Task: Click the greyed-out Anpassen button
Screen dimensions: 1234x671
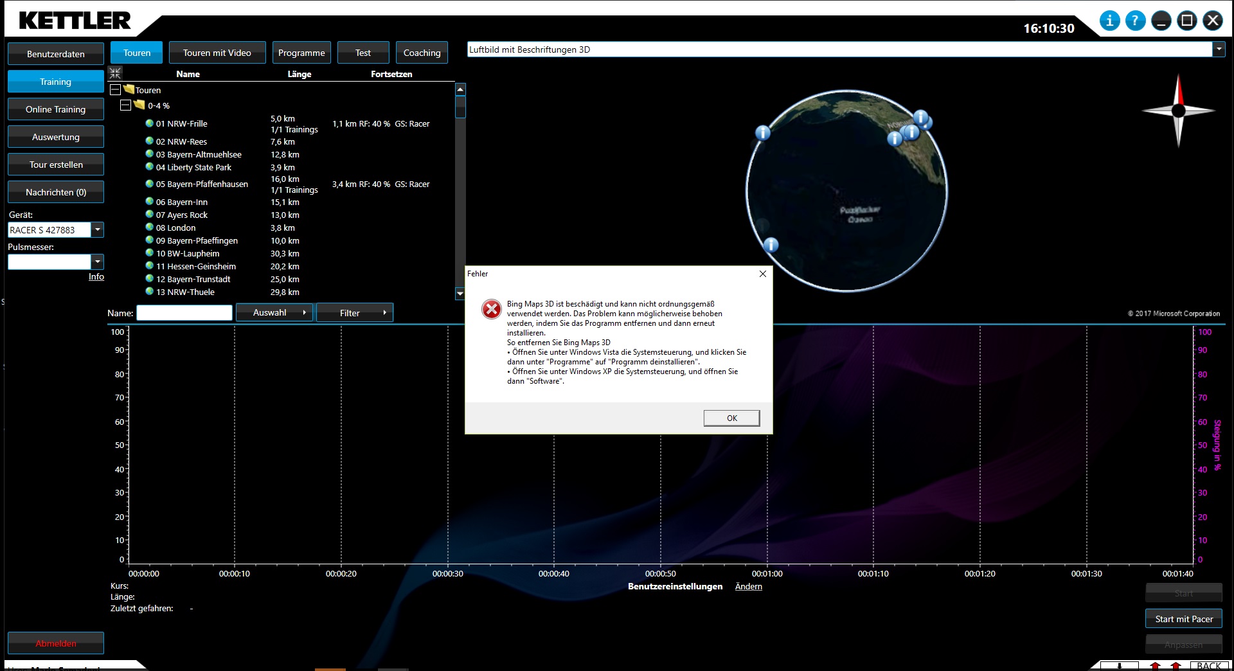Action: coord(1184,644)
